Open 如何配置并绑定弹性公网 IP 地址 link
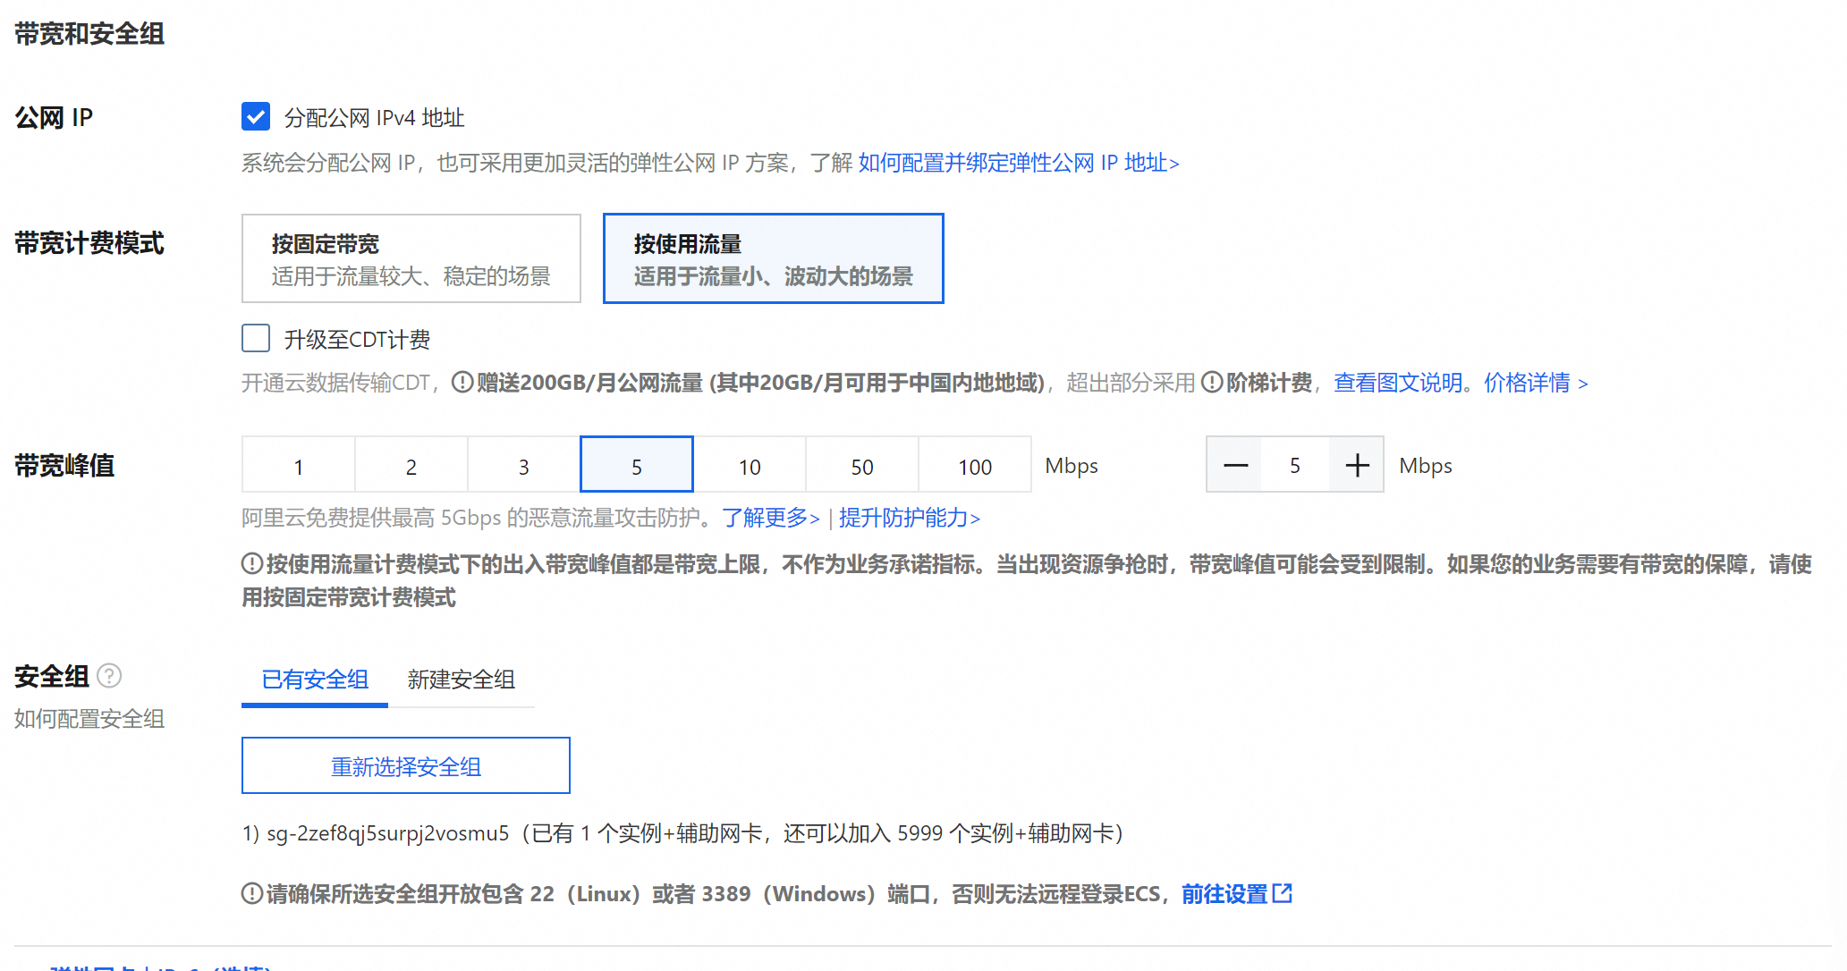 click(1018, 163)
